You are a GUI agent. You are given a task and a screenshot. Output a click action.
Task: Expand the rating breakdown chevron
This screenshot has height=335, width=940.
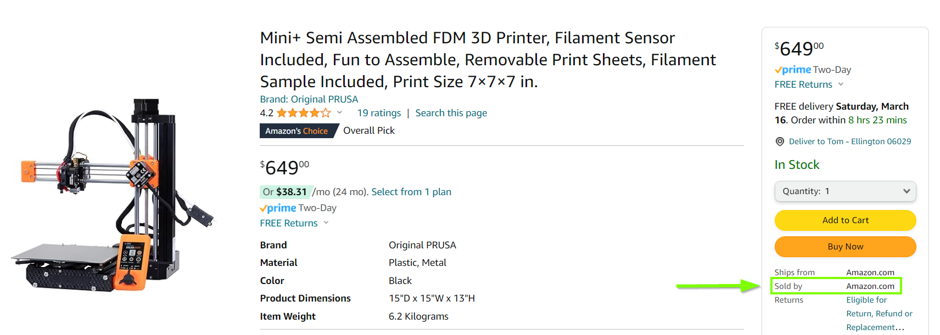pos(339,112)
